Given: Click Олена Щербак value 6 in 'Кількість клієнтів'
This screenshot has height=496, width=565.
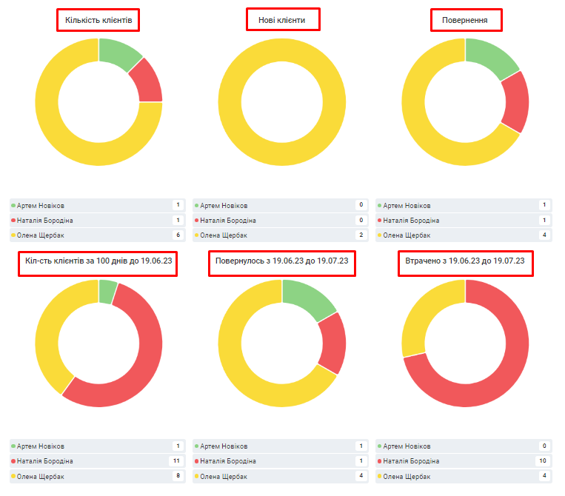Looking at the screenshot, I should click(177, 235).
